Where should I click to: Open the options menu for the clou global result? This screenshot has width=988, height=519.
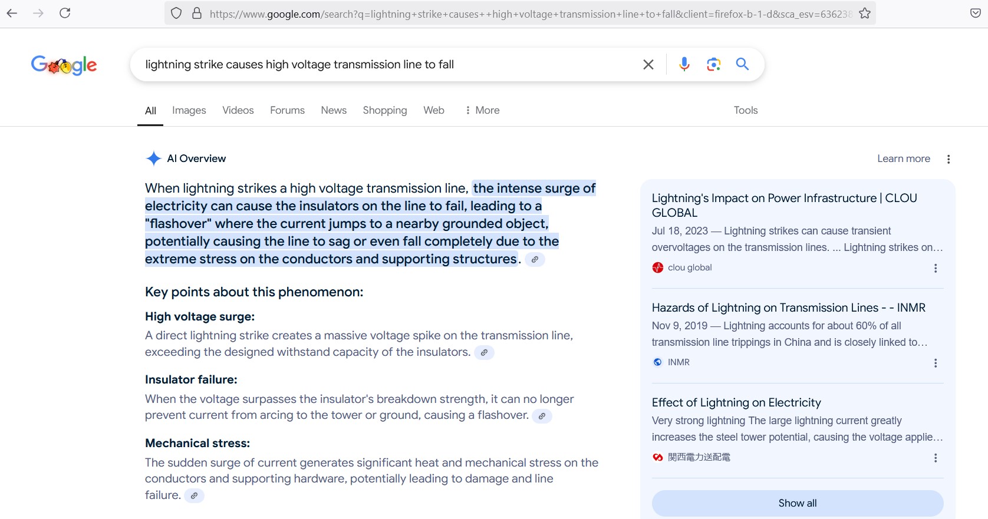point(935,268)
